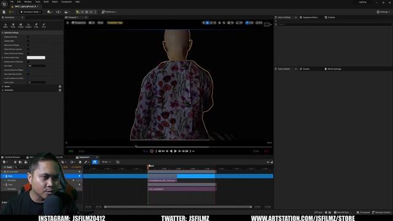
Task: Open the Help menu
Action: (77, 2)
